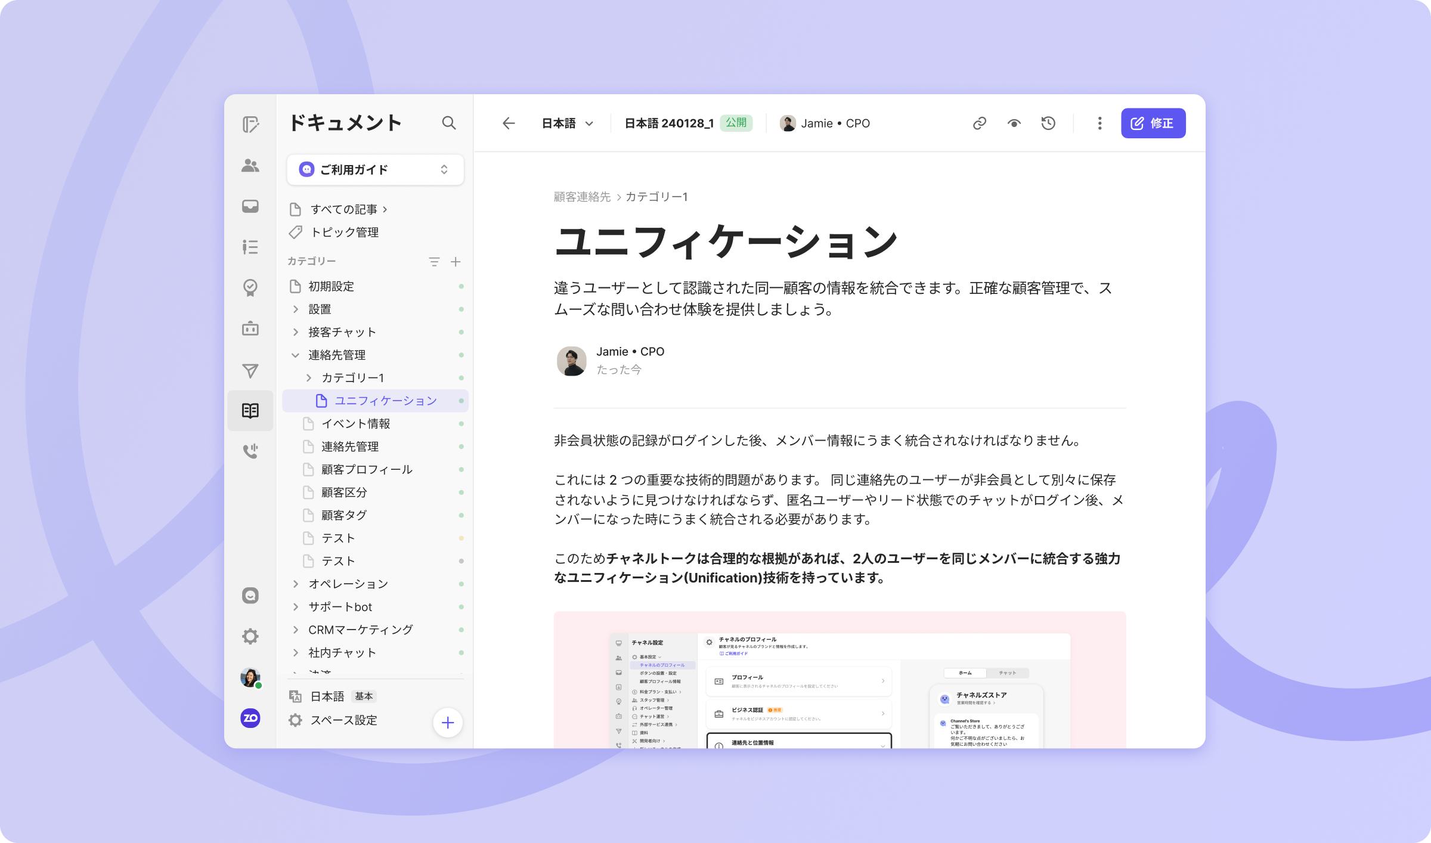Click the 修正 edit button
The image size is (1431, 843).
pyautogui.click(x=1153, y=123)
